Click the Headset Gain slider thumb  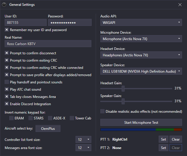point(123,89)
